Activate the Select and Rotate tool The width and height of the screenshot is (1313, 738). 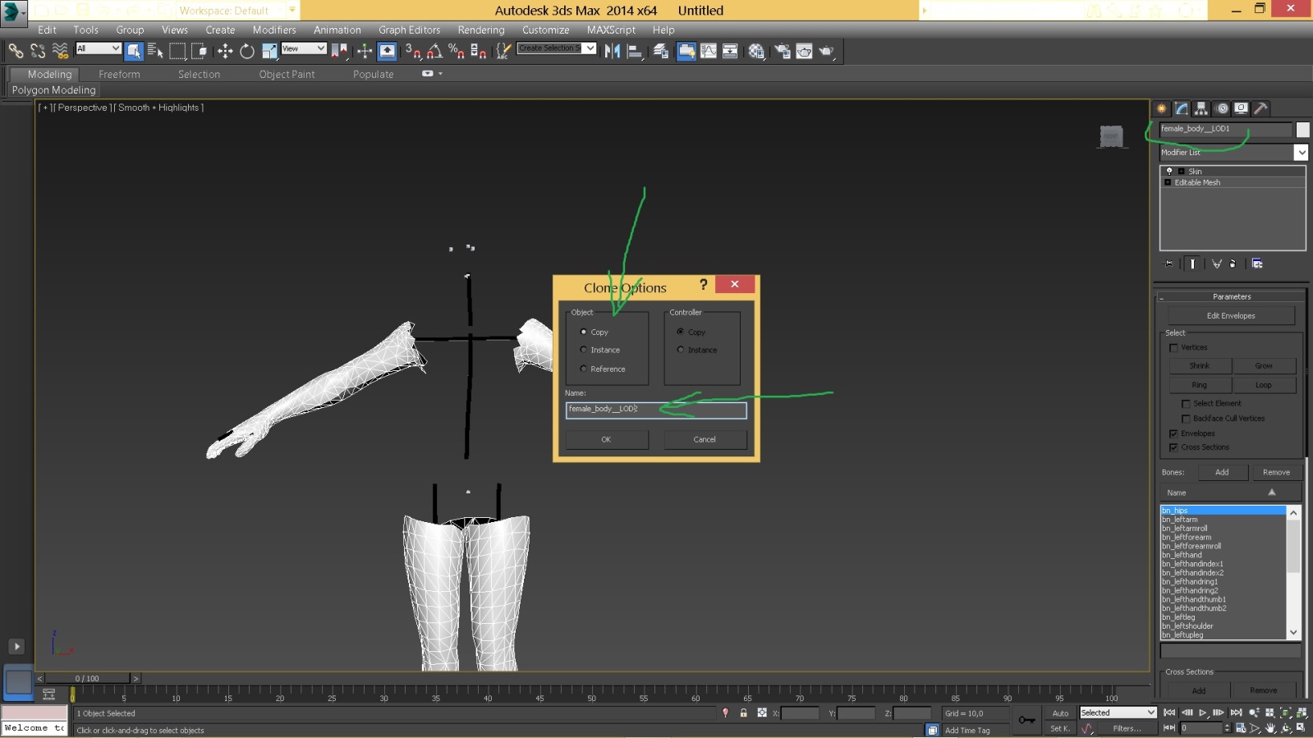pyautogui.click(x=247, y=52)
